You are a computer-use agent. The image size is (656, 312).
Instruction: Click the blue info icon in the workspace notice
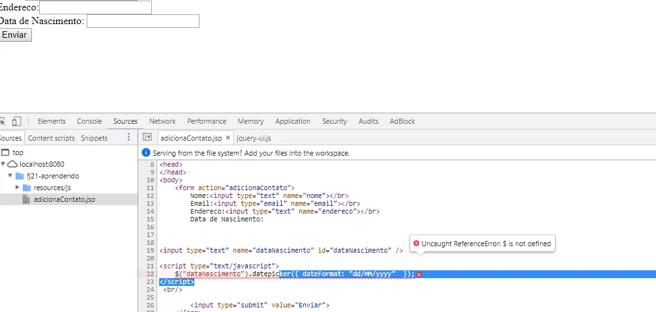[x=146, y=153]
